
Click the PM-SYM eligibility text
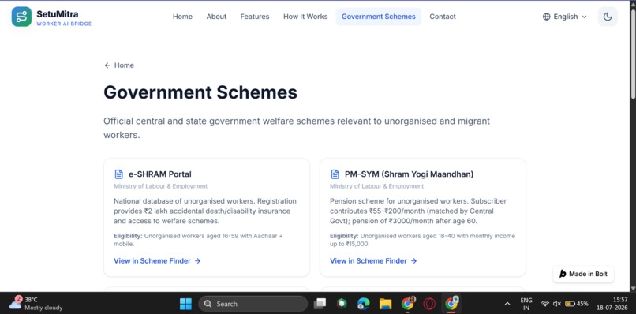tap(422, 240)
